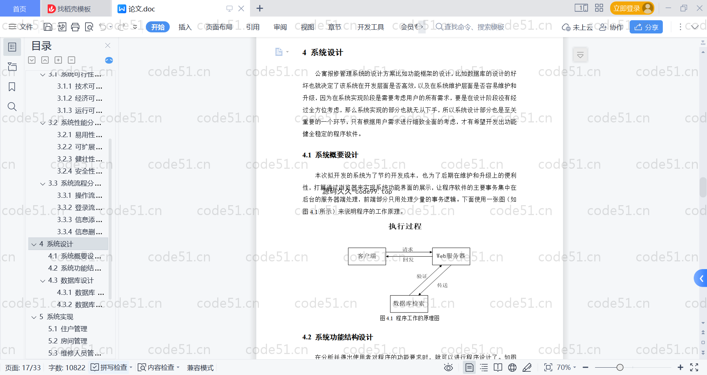
Task: Click the document page icon near heading
Action: 279,52
